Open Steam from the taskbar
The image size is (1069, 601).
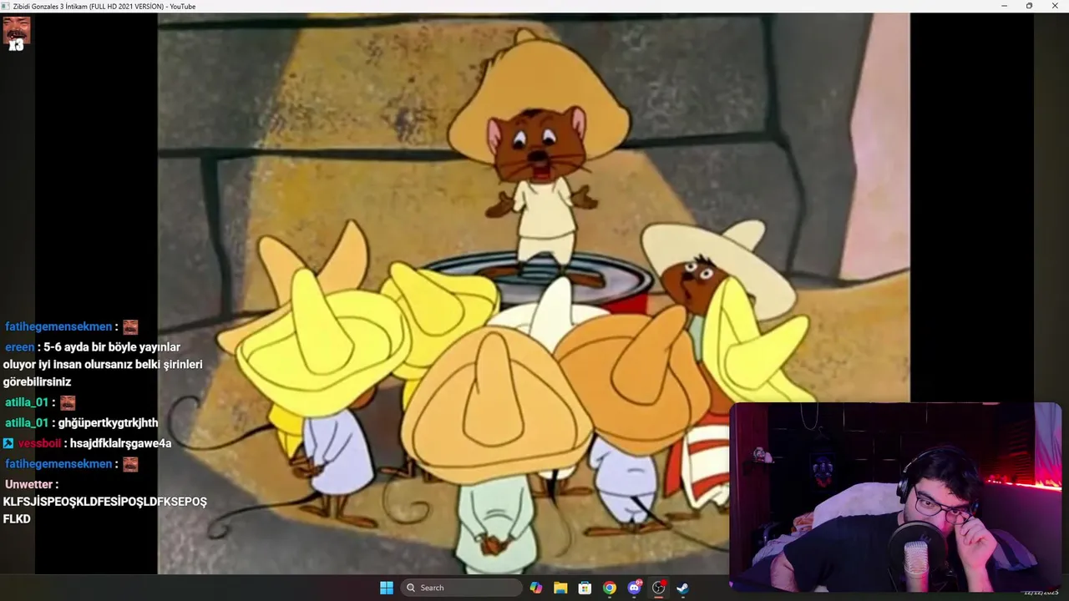pyautogui.click(x=682, y=588)
